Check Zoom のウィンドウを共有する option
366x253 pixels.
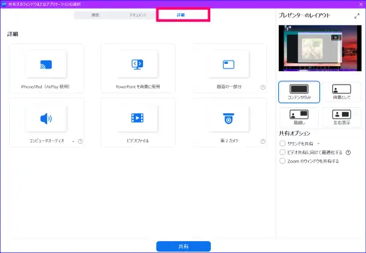pos(282,161)
